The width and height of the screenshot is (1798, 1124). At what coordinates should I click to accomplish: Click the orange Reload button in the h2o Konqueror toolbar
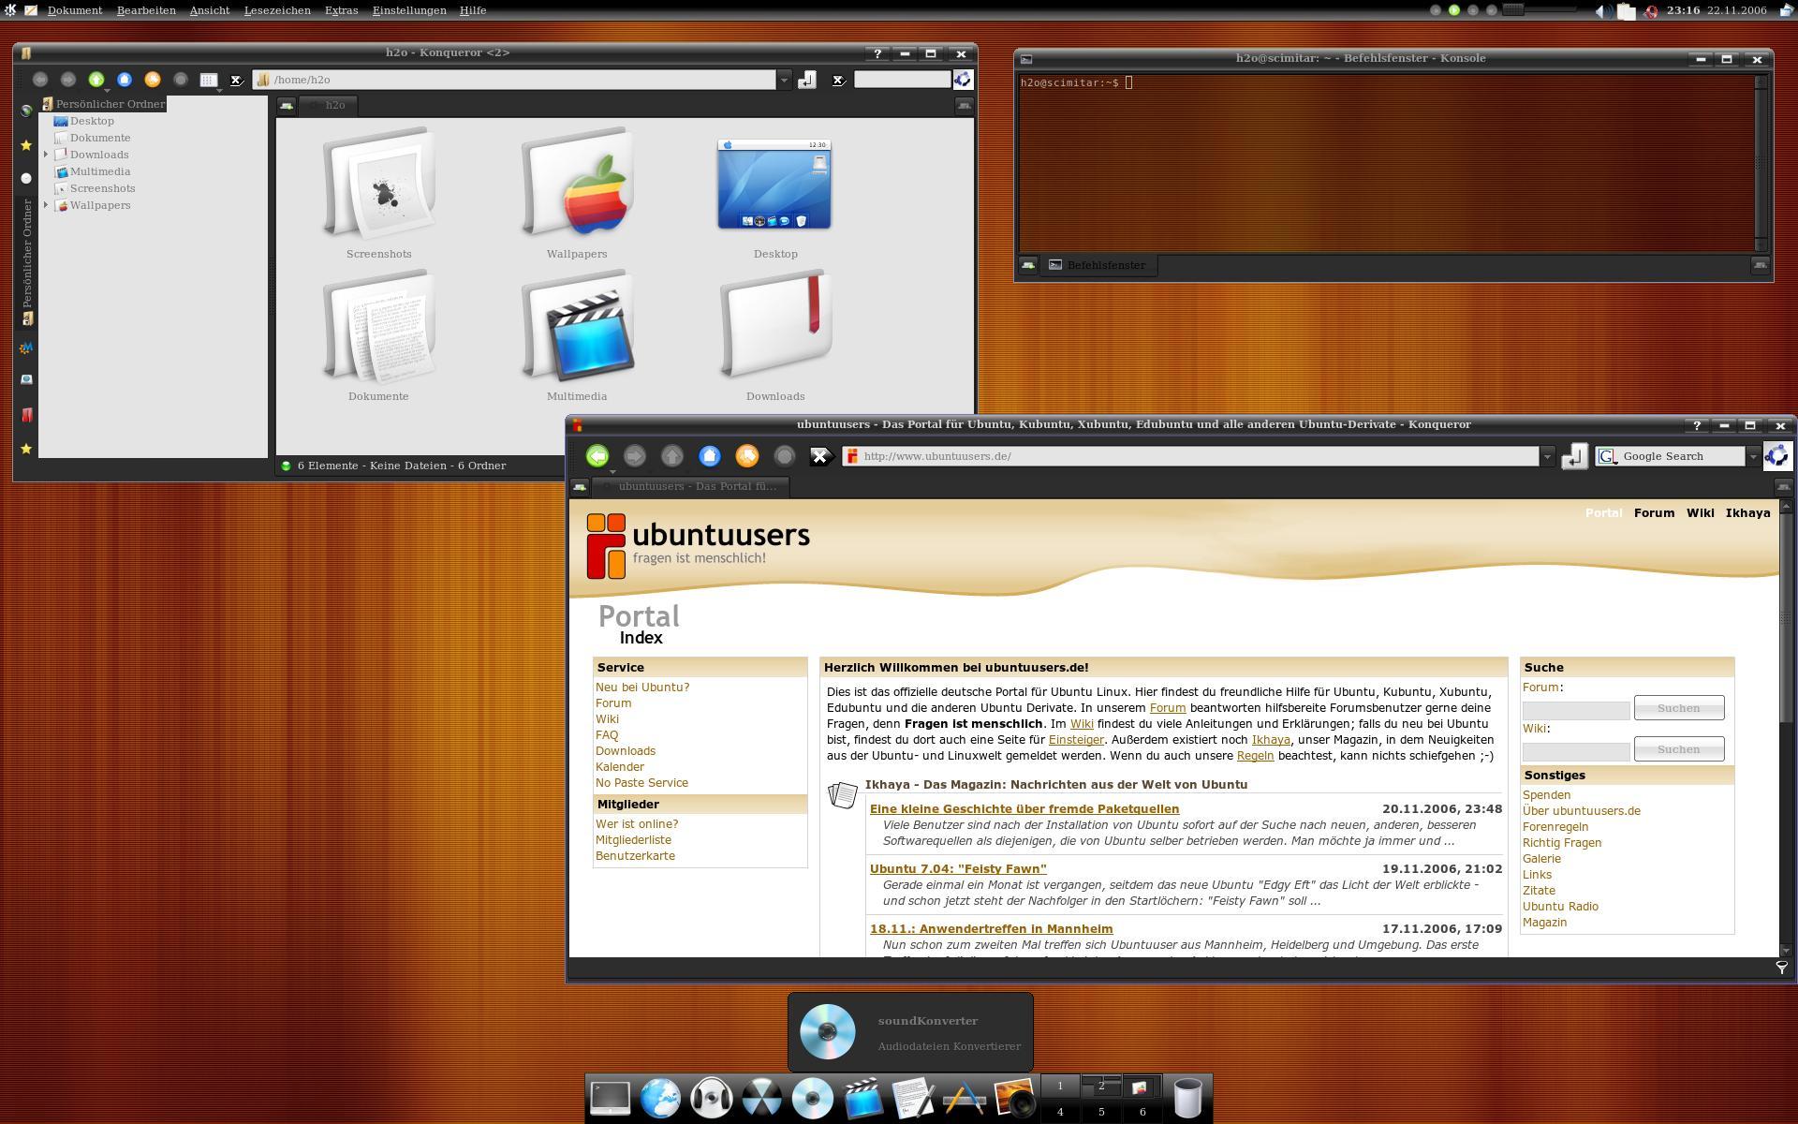tap(153, 80)
